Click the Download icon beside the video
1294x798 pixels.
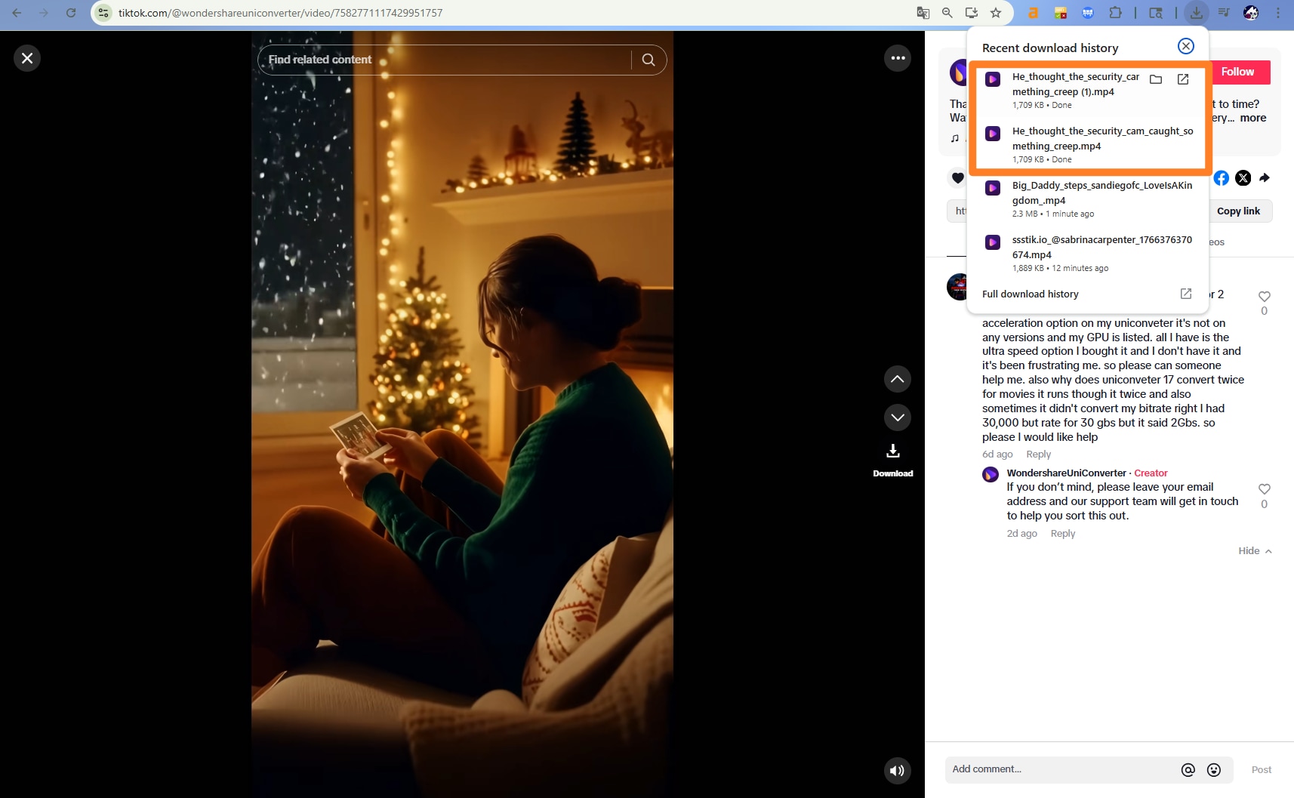click(x=892, y=451)
